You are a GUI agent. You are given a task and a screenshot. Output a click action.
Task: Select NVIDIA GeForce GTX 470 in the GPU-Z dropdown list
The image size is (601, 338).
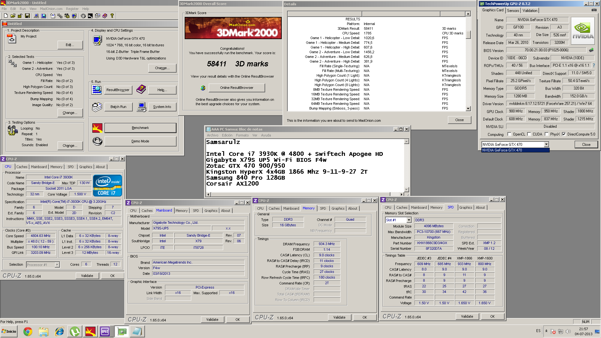(x=515, y=150)
